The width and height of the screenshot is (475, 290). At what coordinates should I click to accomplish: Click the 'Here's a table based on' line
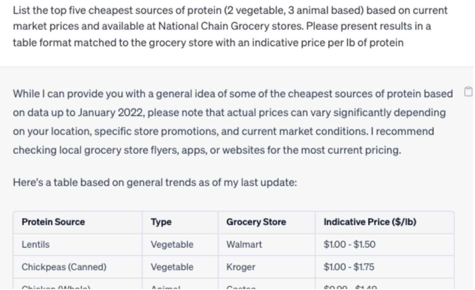coord(155,183)
